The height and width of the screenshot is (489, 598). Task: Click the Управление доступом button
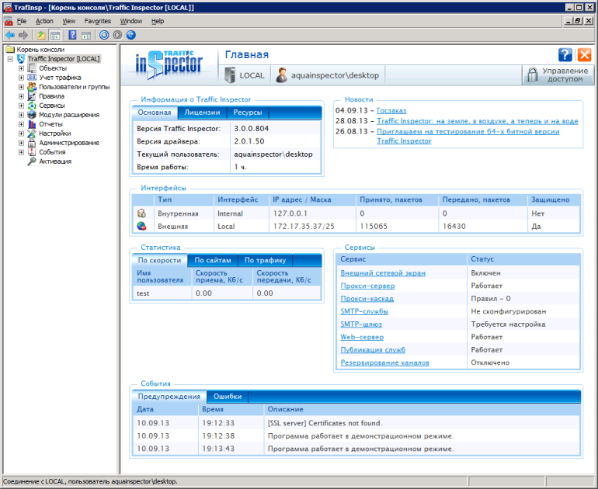(558, 75)
